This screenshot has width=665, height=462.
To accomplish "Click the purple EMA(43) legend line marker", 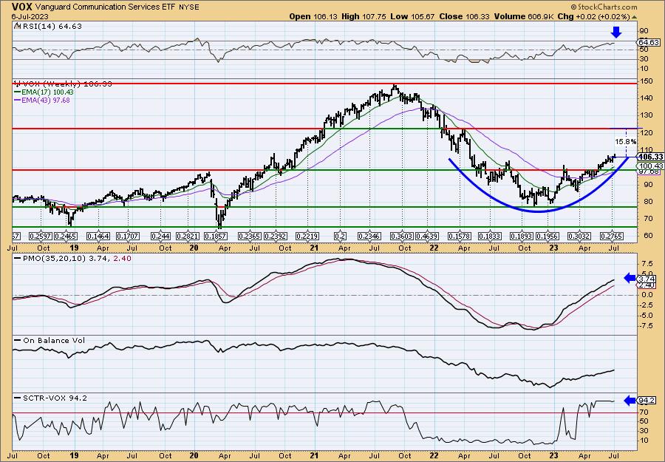I will tap(17, 101).
